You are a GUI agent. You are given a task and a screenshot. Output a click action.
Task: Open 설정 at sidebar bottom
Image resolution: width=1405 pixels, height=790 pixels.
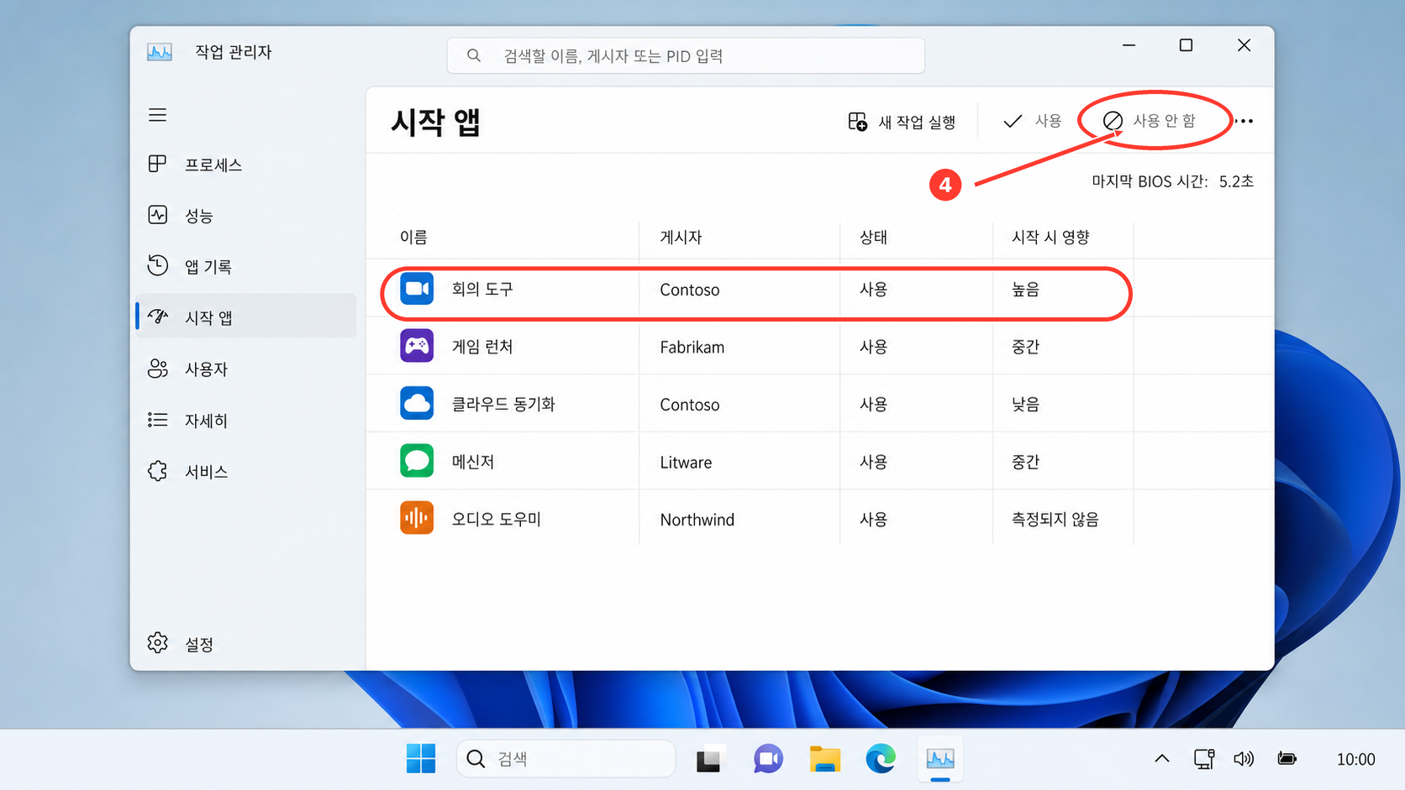click(x=245, y=644)
